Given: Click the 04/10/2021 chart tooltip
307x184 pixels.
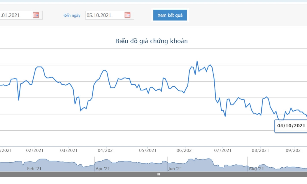Looking at the screenshot, I should (291, 126).
